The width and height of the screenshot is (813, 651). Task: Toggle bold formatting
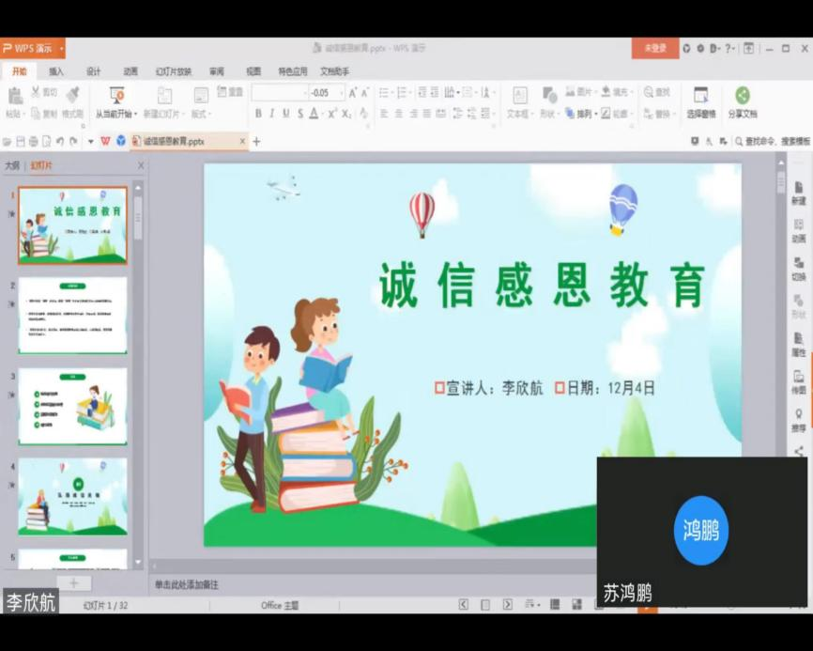click(x=258, y=114)
